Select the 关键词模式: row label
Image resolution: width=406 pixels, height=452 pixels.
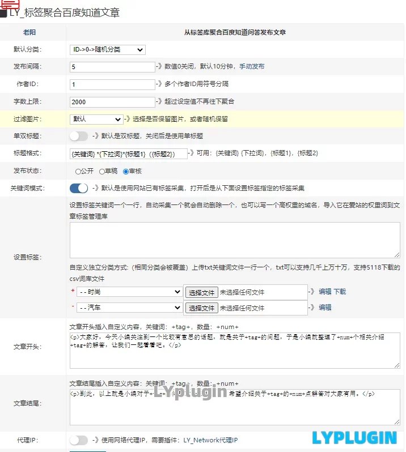click(28, 188)
